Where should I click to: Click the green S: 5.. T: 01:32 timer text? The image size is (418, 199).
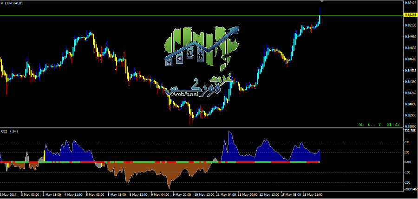coord(379,124)
